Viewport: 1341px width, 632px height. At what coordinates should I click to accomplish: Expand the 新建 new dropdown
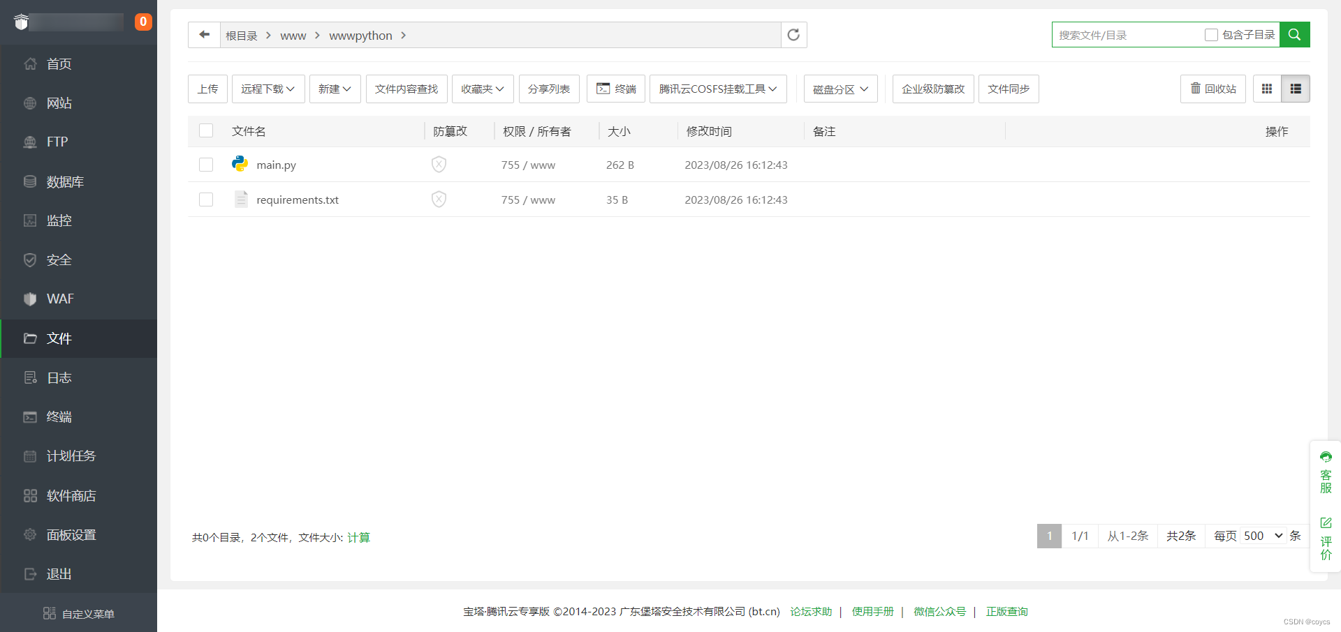click(x=335, y=89)
